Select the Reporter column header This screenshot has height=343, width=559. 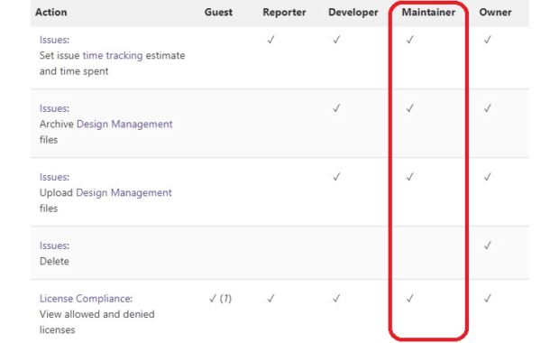pyautogui.click(x=284, y=12)
